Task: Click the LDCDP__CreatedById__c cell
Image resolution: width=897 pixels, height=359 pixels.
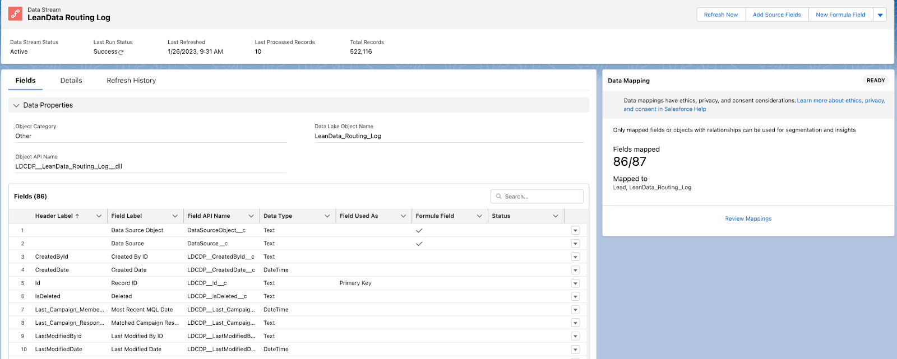Action: 221,257
